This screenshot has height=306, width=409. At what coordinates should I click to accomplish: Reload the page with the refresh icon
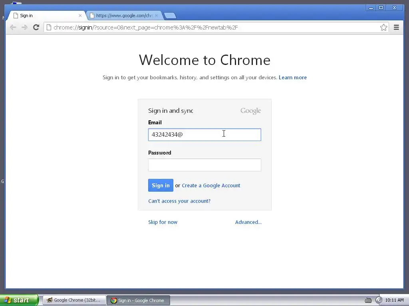click(x=36, y=27)
